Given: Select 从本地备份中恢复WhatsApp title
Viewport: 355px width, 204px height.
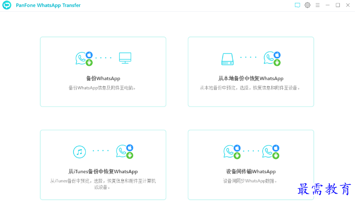Looking at the screenshot, I should [x=250, y=79].
